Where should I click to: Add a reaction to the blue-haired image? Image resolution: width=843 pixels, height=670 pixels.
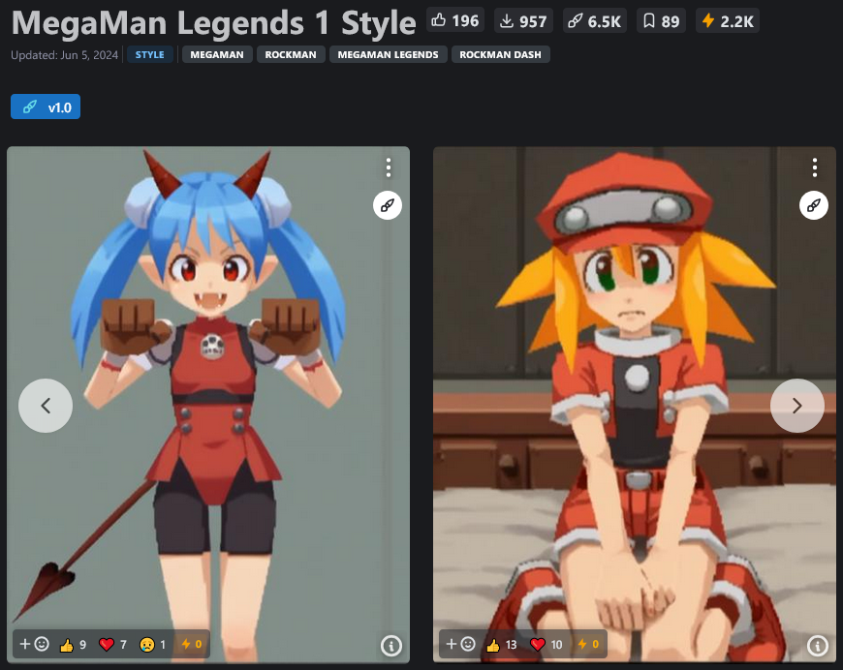pyautogui.click(x=34, y=644)
